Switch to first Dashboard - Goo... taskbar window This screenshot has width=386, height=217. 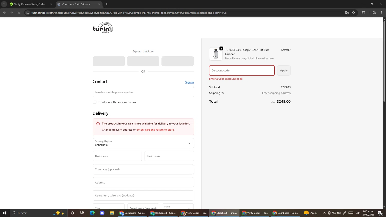point(132,213)
